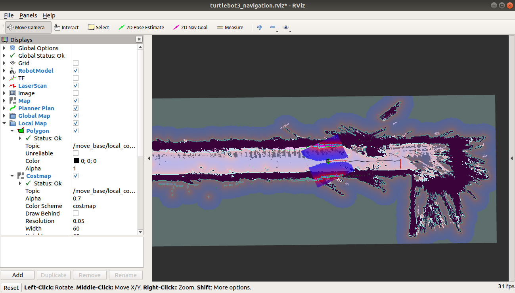The width and height of the screenshot is (515, 293).
Task: Click the Displays panel monitor icon
Action: [5, 40]
